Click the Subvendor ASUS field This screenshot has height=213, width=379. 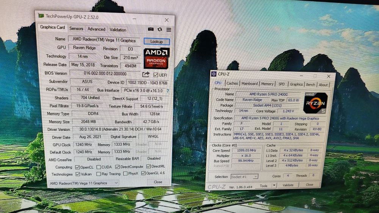(87, 82)
